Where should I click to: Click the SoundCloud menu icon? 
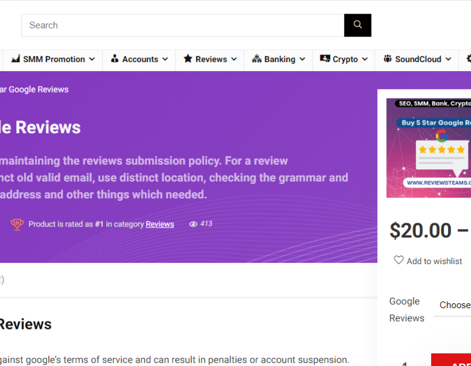coord(388,59)
